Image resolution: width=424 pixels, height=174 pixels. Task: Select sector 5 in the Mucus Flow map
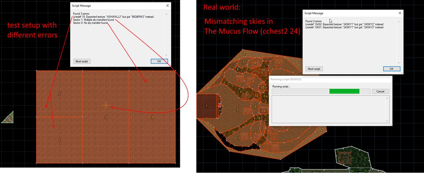tap(238, 69)
